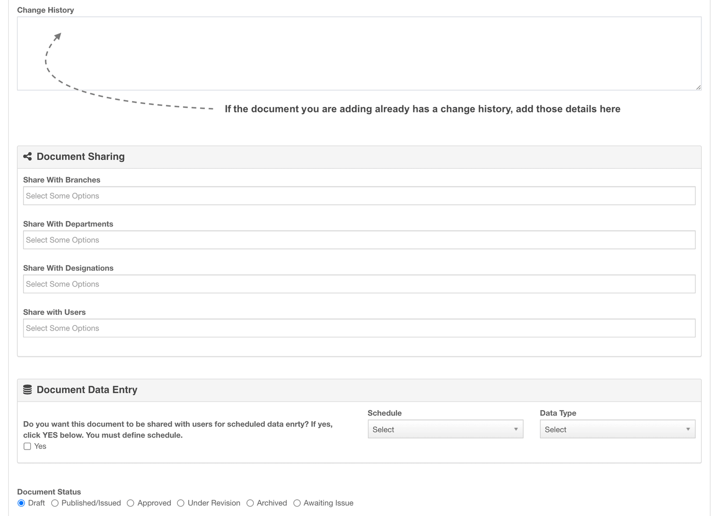Open Share With Designations options field
The width and height of the screenshot is (716, 516).
(359, 284)
